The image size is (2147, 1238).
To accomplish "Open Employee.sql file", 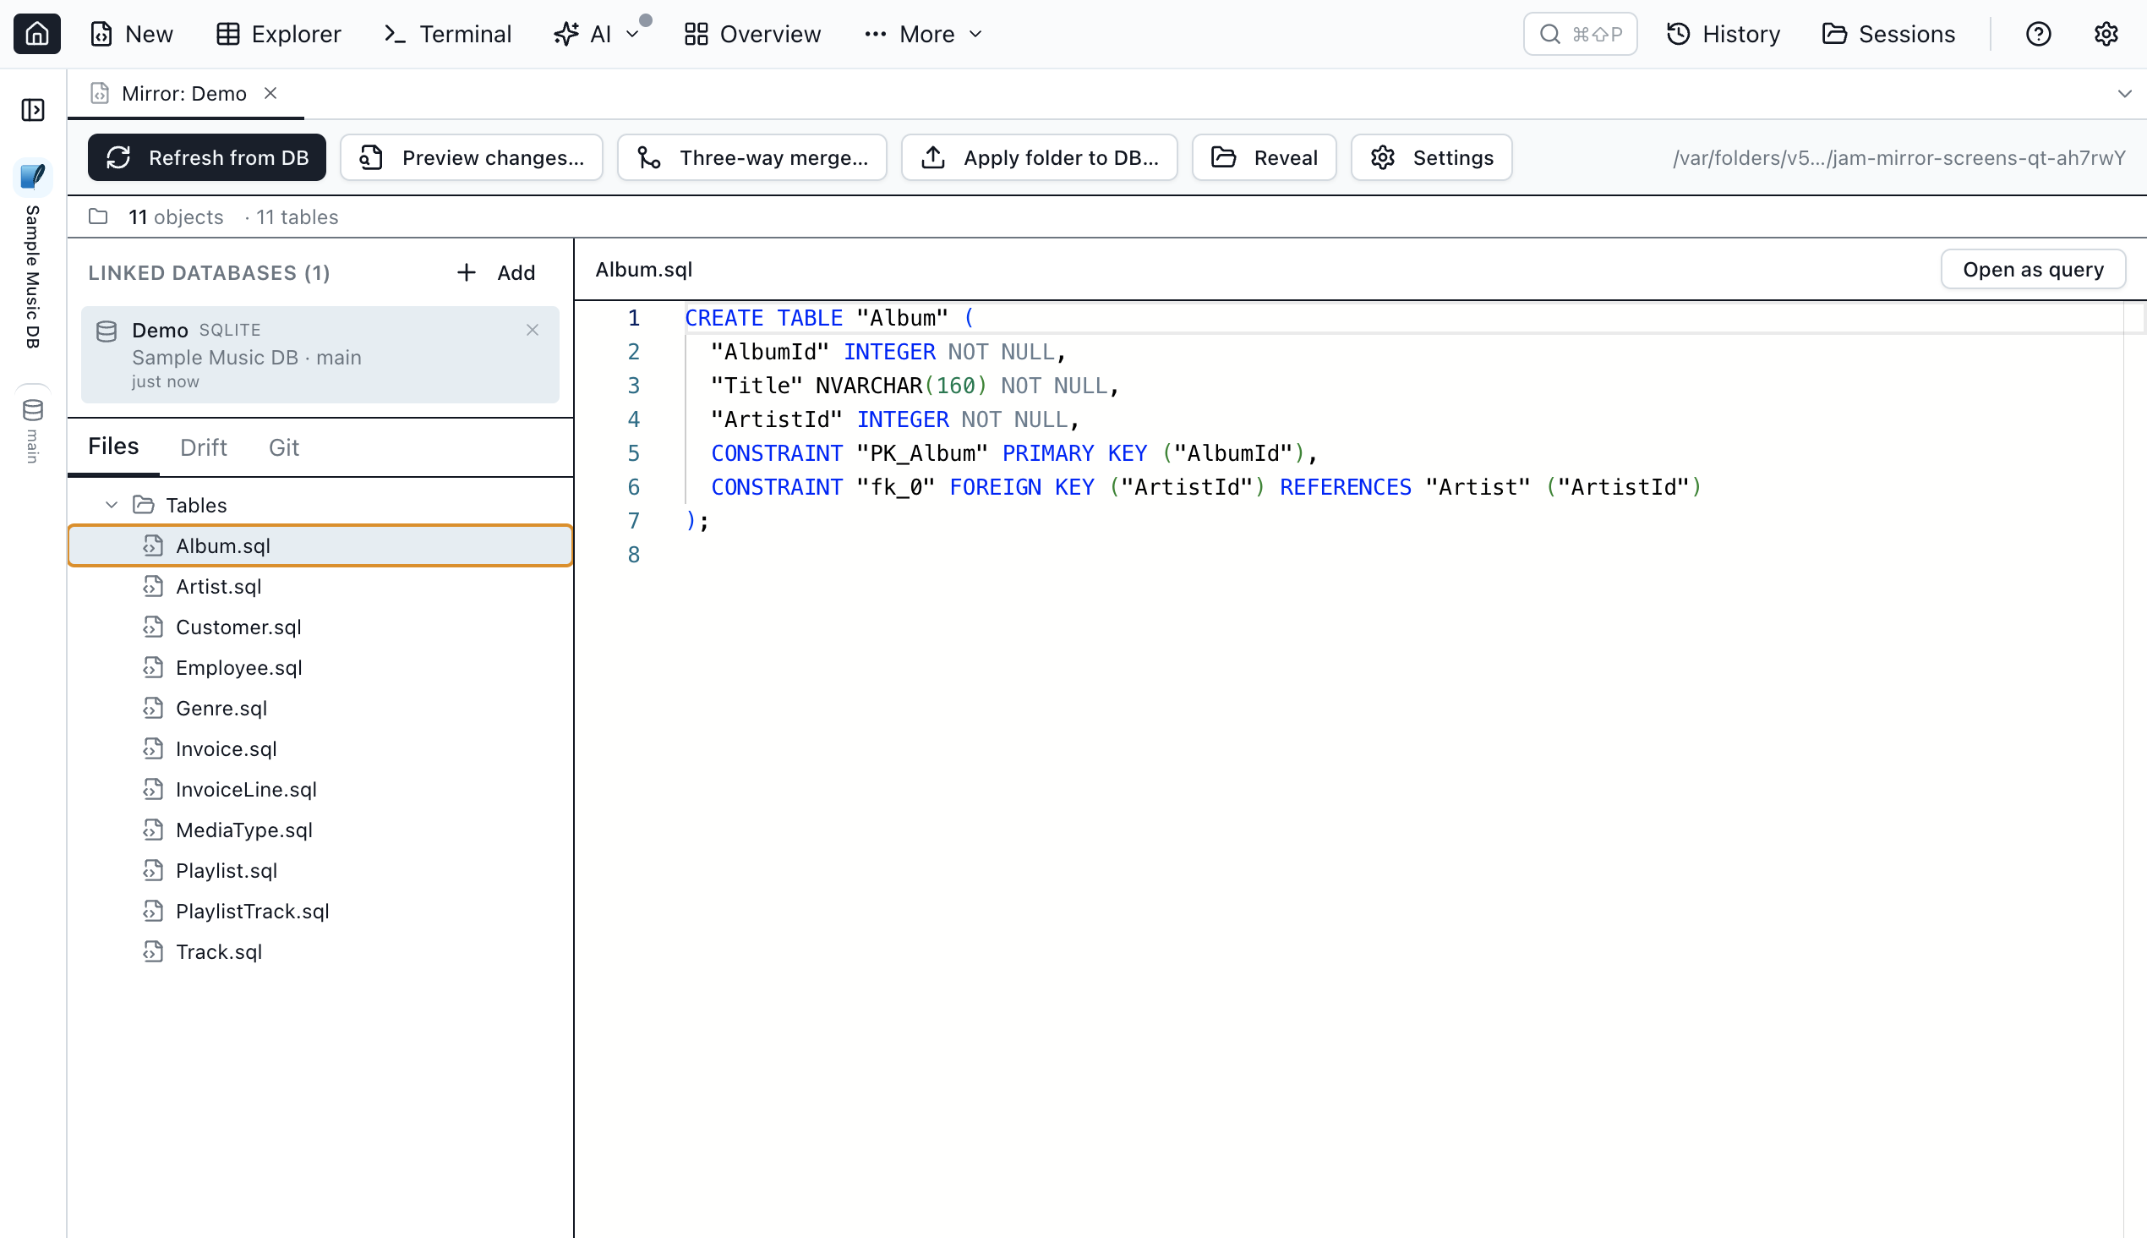I will tap(320, 667).
